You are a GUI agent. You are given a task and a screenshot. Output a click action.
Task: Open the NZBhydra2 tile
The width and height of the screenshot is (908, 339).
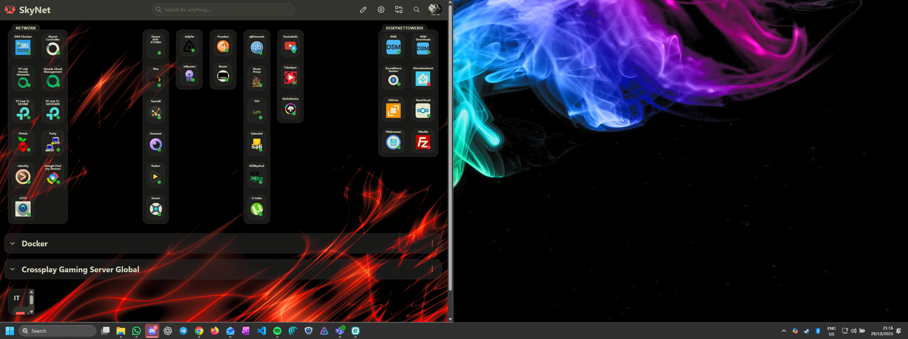click(x=257, y=175)
